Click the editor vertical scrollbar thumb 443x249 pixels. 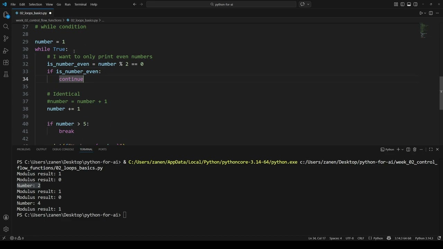tap(441, 93)
